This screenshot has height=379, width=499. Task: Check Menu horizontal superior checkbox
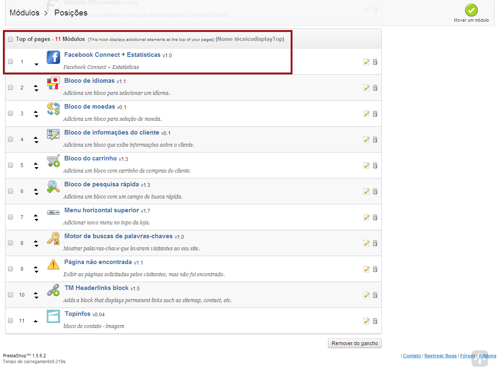tap(10, 217)
